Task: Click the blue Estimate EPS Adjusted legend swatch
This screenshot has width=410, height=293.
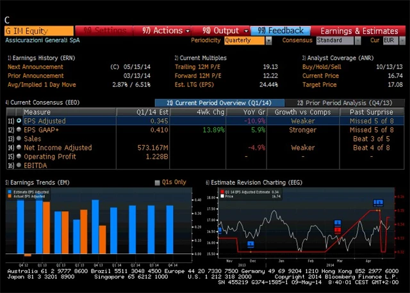Action: tap(9, 191)
